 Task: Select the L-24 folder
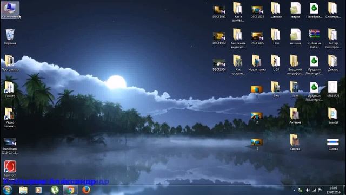pyautogui.click(x=276, y=63)
